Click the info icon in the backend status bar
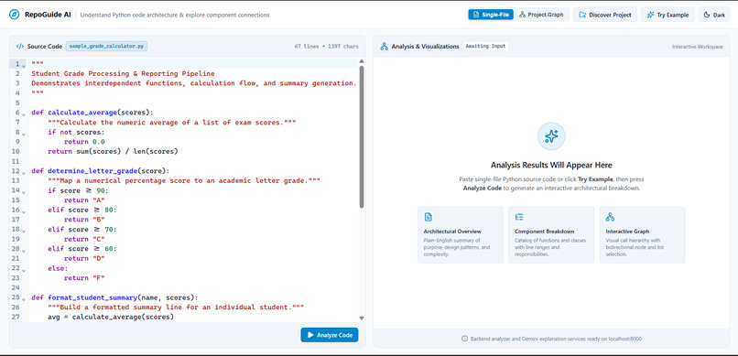Screen dimensions: 738x356 coord(464,339)
